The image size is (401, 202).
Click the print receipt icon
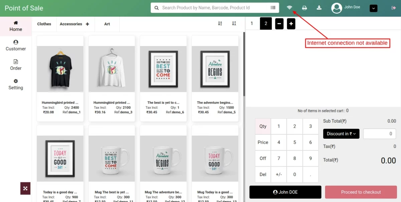[304, 7]
